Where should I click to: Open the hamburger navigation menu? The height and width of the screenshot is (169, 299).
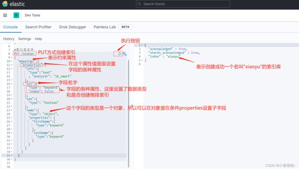point(5,15)
